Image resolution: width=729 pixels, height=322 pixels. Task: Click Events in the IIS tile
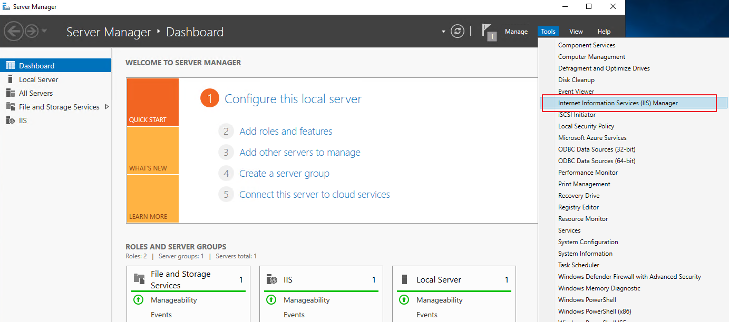click(294, 315)
